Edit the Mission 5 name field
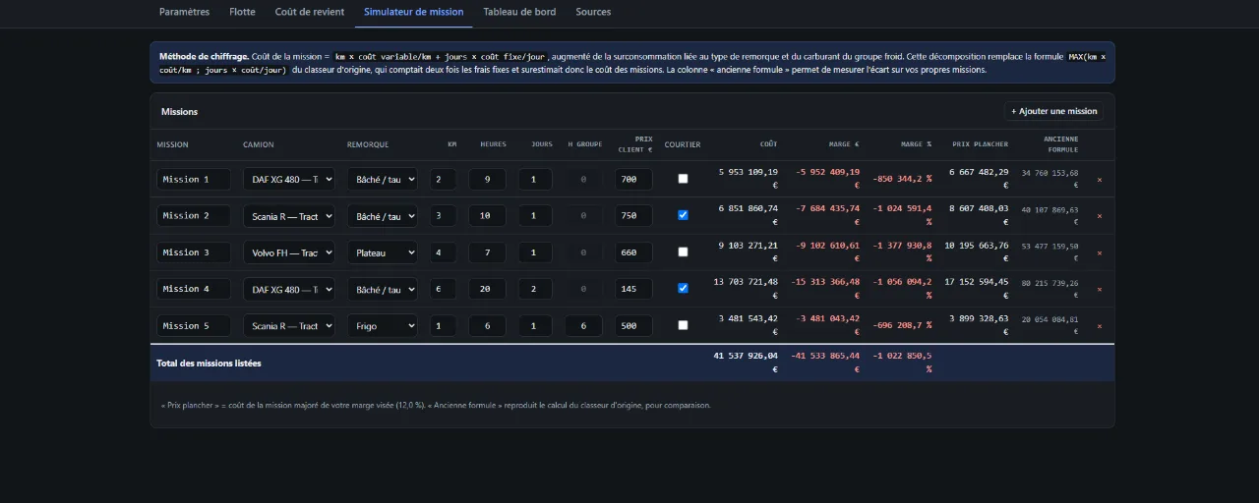1259x503 pixels. (194, 325)
